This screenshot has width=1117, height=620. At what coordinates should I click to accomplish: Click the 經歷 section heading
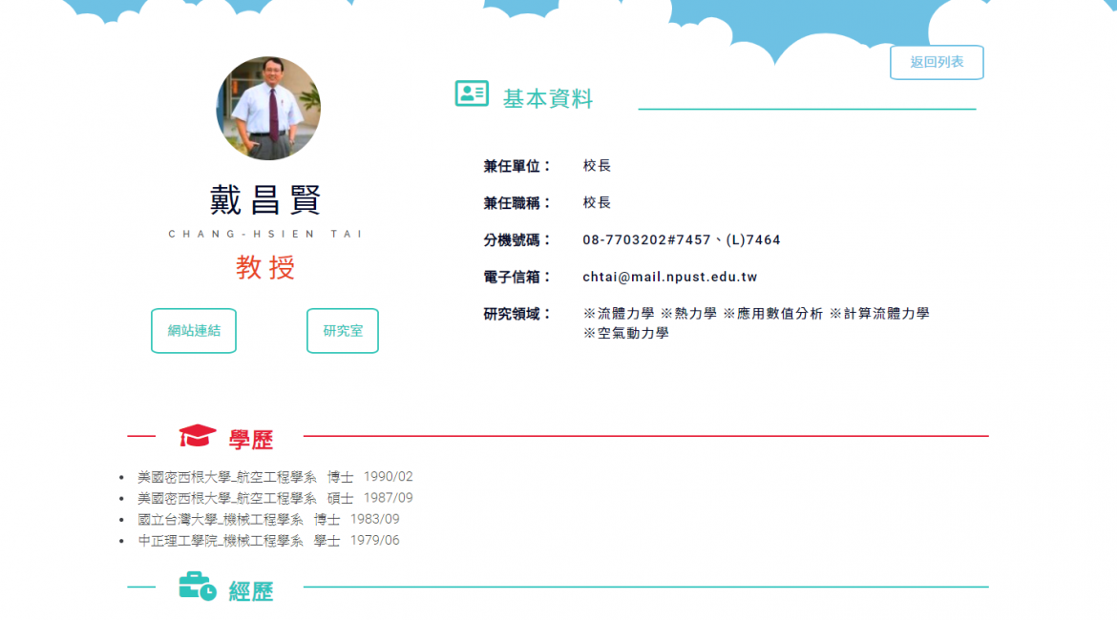tap(251, 591)
